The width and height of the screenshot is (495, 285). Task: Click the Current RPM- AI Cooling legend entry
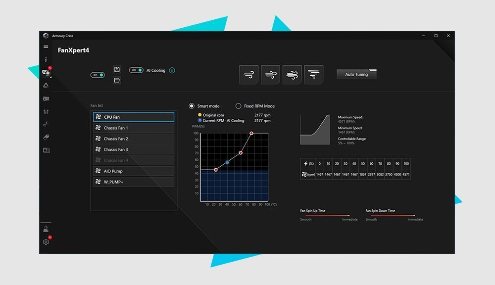pyautogui.click(x=221, y=121)
